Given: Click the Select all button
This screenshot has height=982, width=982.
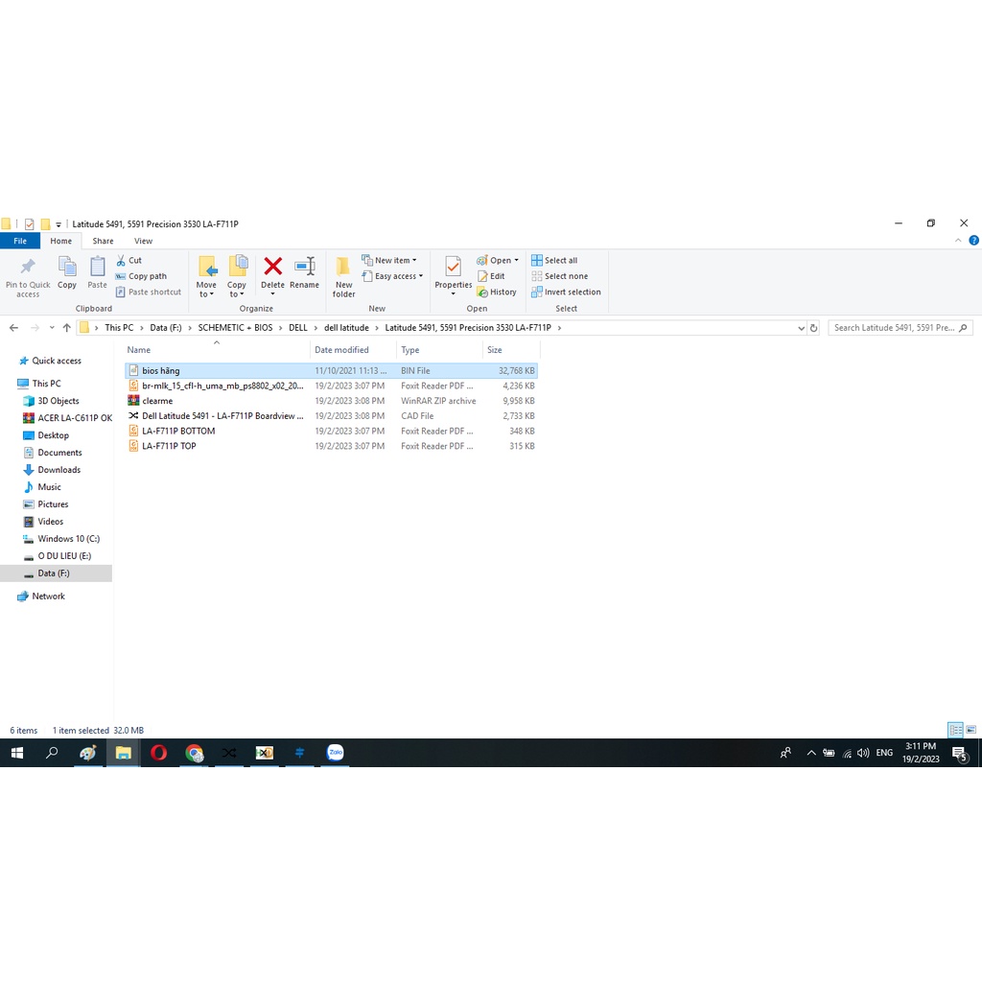Looking at the screenshot, I should pos(560,261).
